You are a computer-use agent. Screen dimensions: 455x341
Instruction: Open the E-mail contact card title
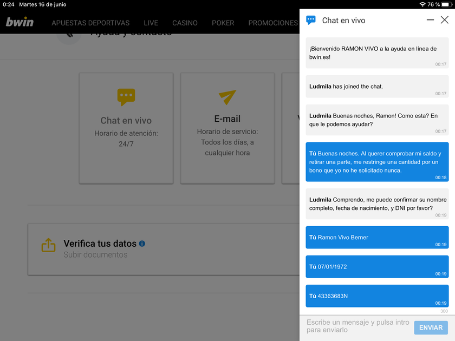pos(227,119)
